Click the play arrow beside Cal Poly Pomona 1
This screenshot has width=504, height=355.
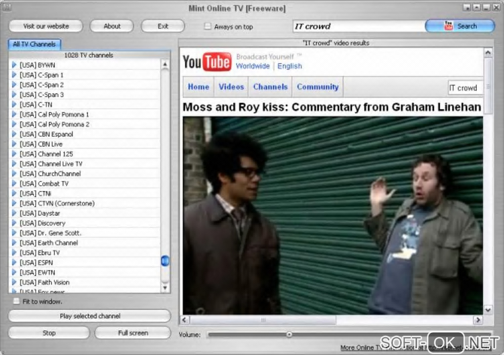[14, 114]
